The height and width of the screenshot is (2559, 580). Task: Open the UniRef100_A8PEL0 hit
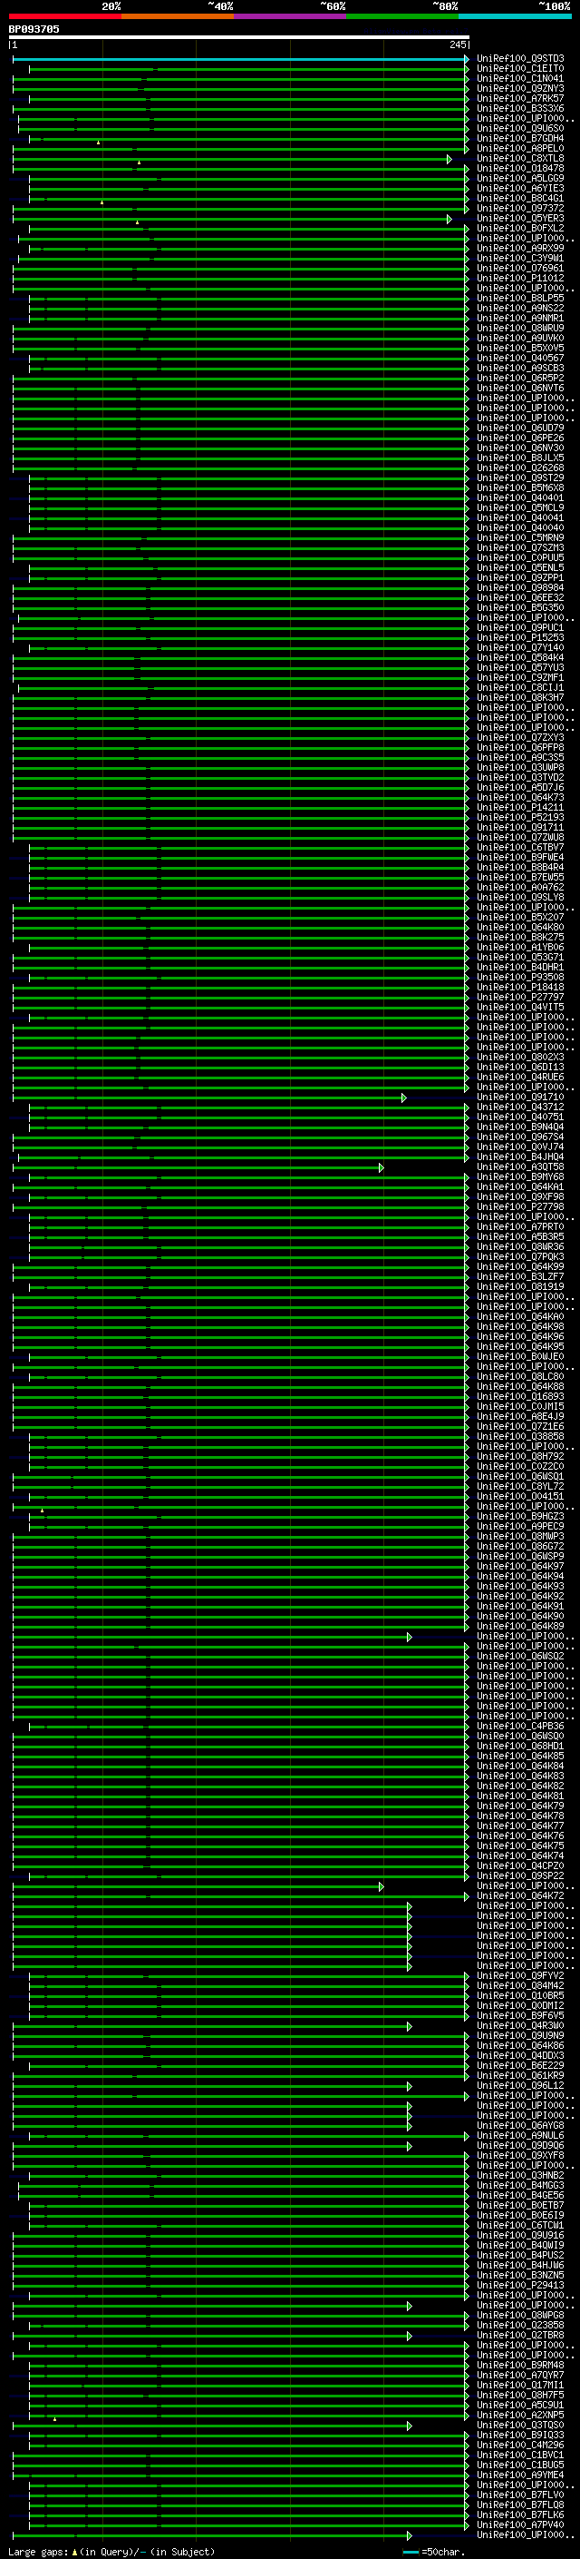click(520, 148)
